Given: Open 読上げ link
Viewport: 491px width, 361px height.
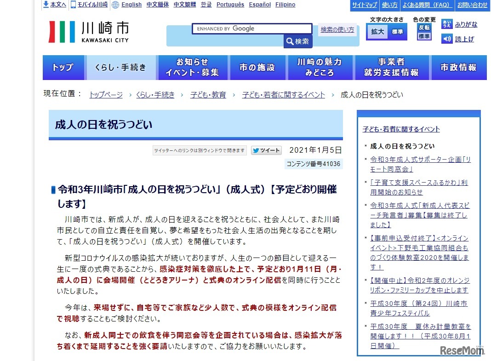Looking at the screenshot, I should point(464,39).
